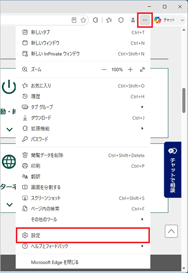Click the green globe icon on the page
The image size is (188, 273).
point(9,162)
